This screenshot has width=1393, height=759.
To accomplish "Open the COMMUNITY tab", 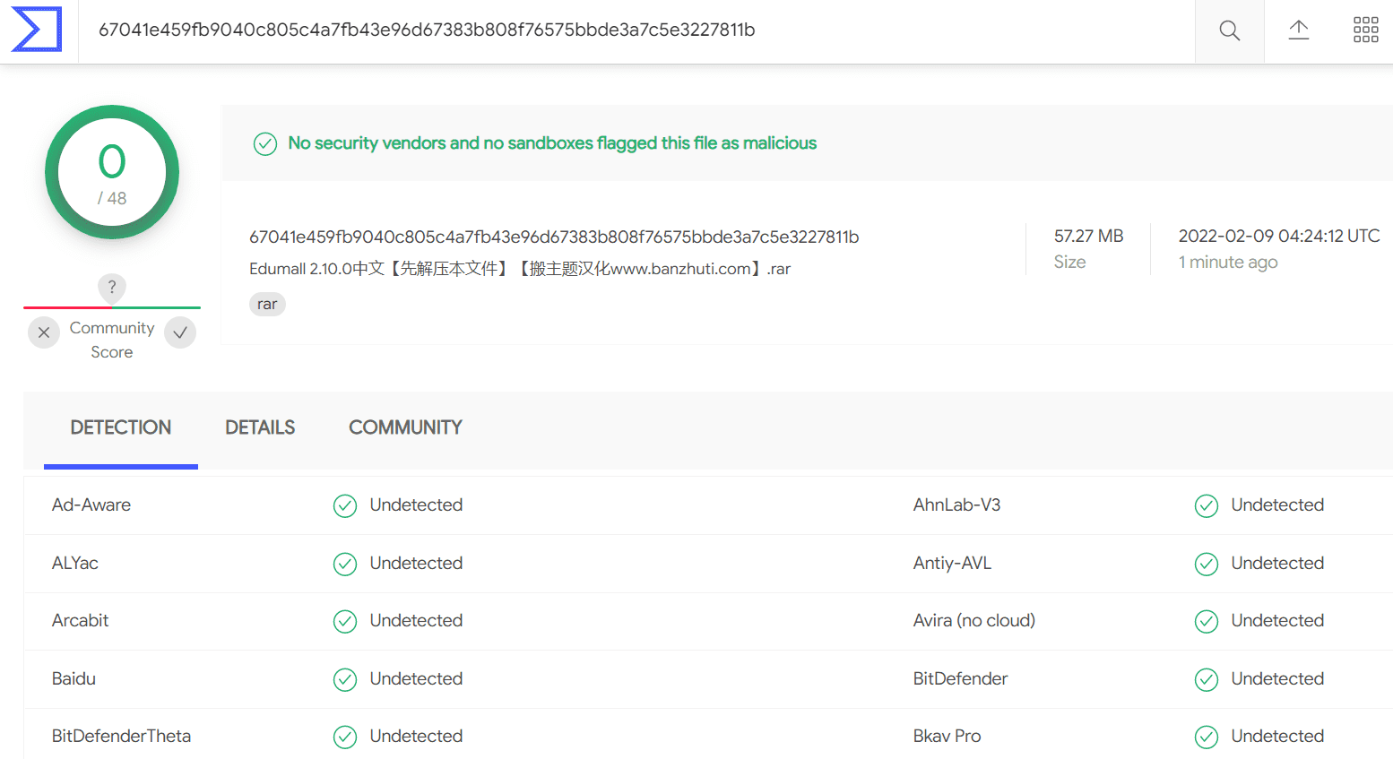I will [405, 427].
